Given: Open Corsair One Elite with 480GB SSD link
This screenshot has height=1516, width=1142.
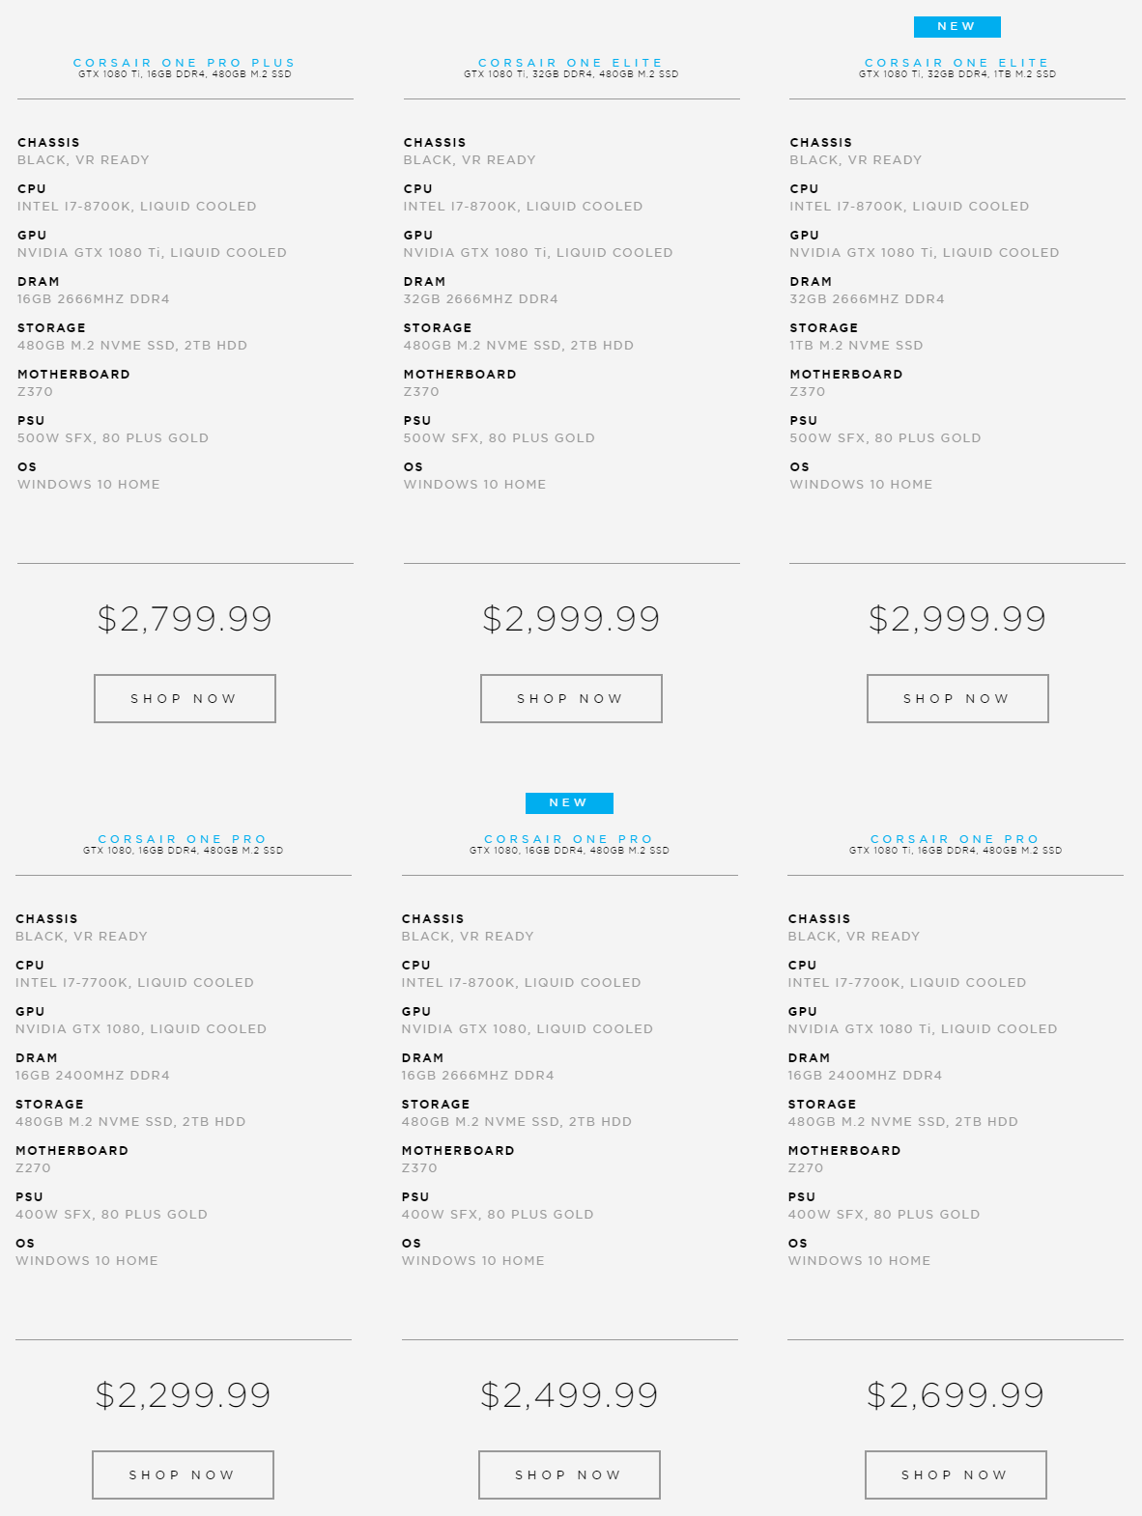Looking at the screenshot, I should [x=571, y=63].
